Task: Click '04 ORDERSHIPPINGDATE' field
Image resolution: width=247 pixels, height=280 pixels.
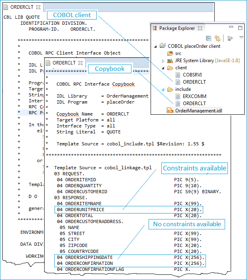Action: (85, 258)
